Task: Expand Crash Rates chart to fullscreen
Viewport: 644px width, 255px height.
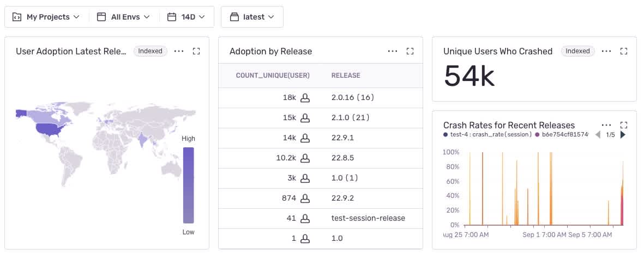Action: pos(624,125)
